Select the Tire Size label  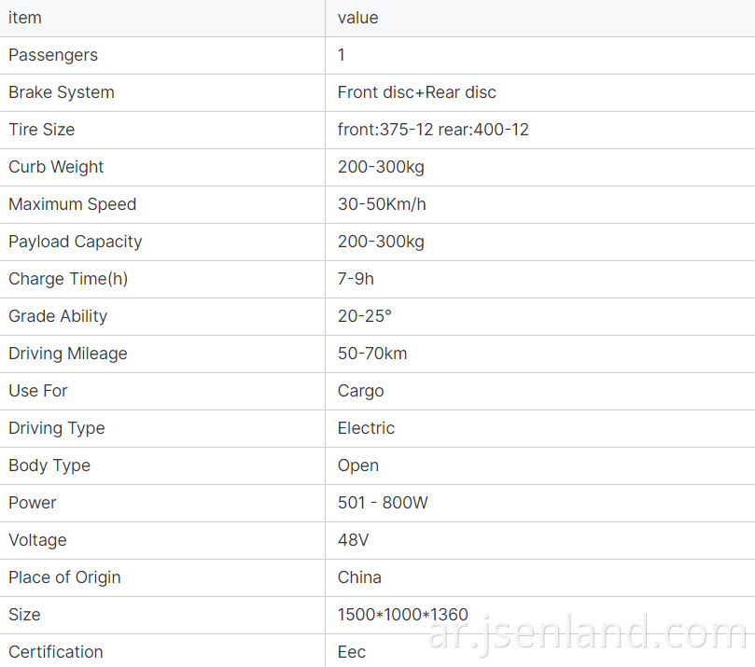tap(41, 130)
